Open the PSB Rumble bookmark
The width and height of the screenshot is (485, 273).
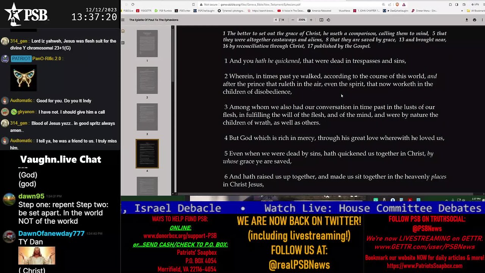coord(163,11)
